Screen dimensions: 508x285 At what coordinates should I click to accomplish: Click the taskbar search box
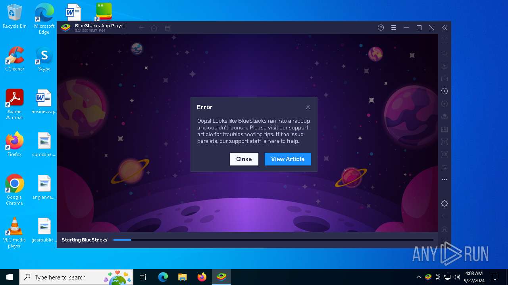[77, 277]
